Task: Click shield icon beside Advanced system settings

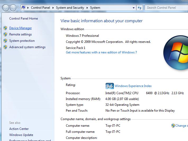Action: (5, 47)
